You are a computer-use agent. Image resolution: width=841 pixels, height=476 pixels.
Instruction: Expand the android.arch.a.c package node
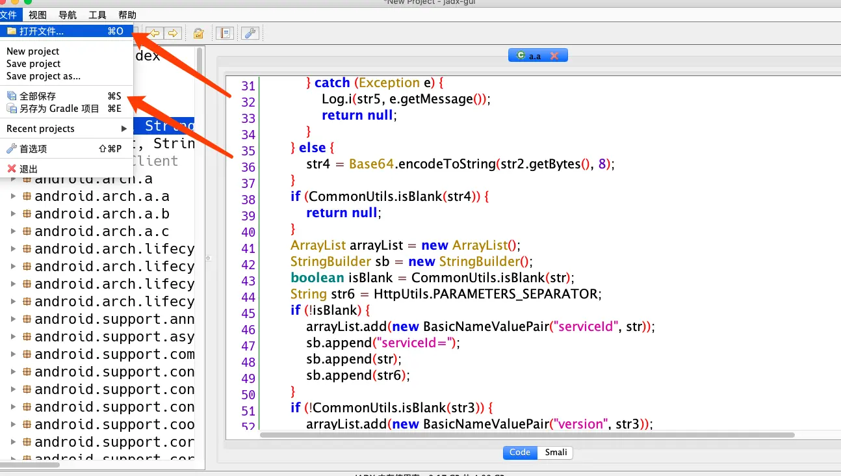(x=13, y=231)
